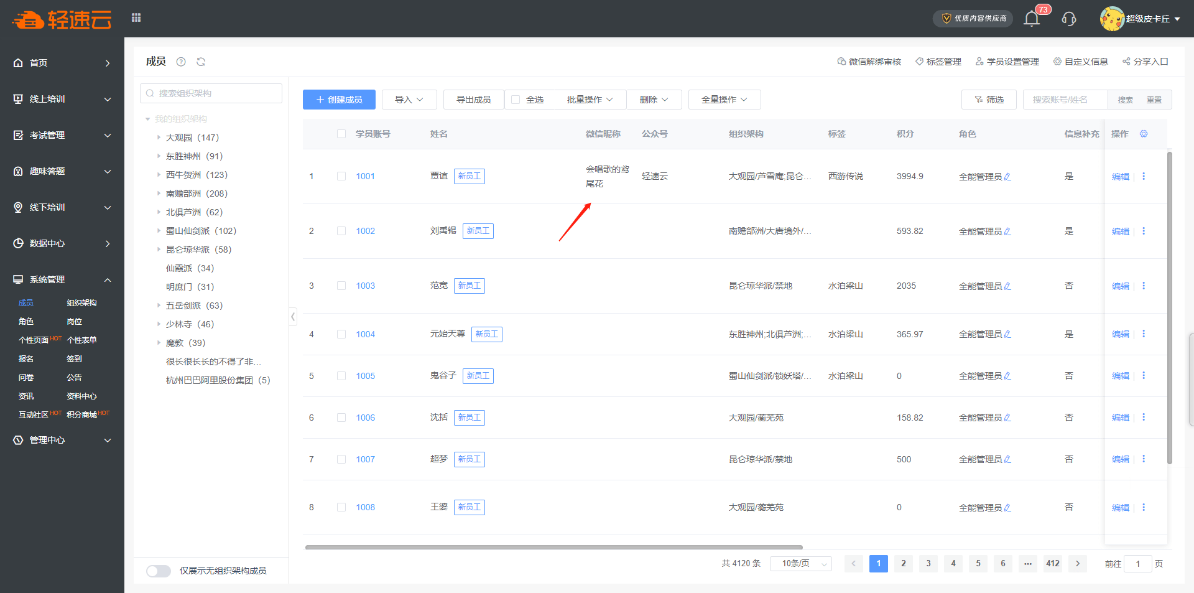This screenshot has width=1194, height=593.
Task: Open table column settings gear icon
Action: (1144, 134)
